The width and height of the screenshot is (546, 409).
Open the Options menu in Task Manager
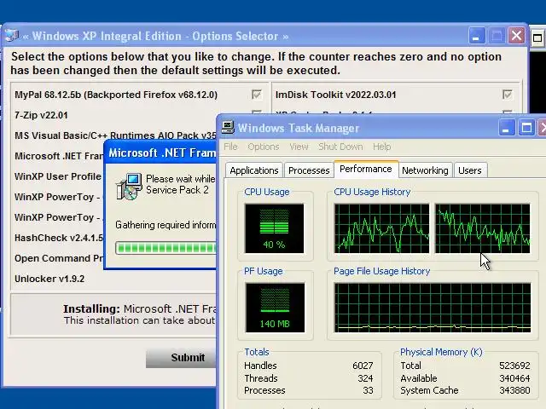click(264, 147)
